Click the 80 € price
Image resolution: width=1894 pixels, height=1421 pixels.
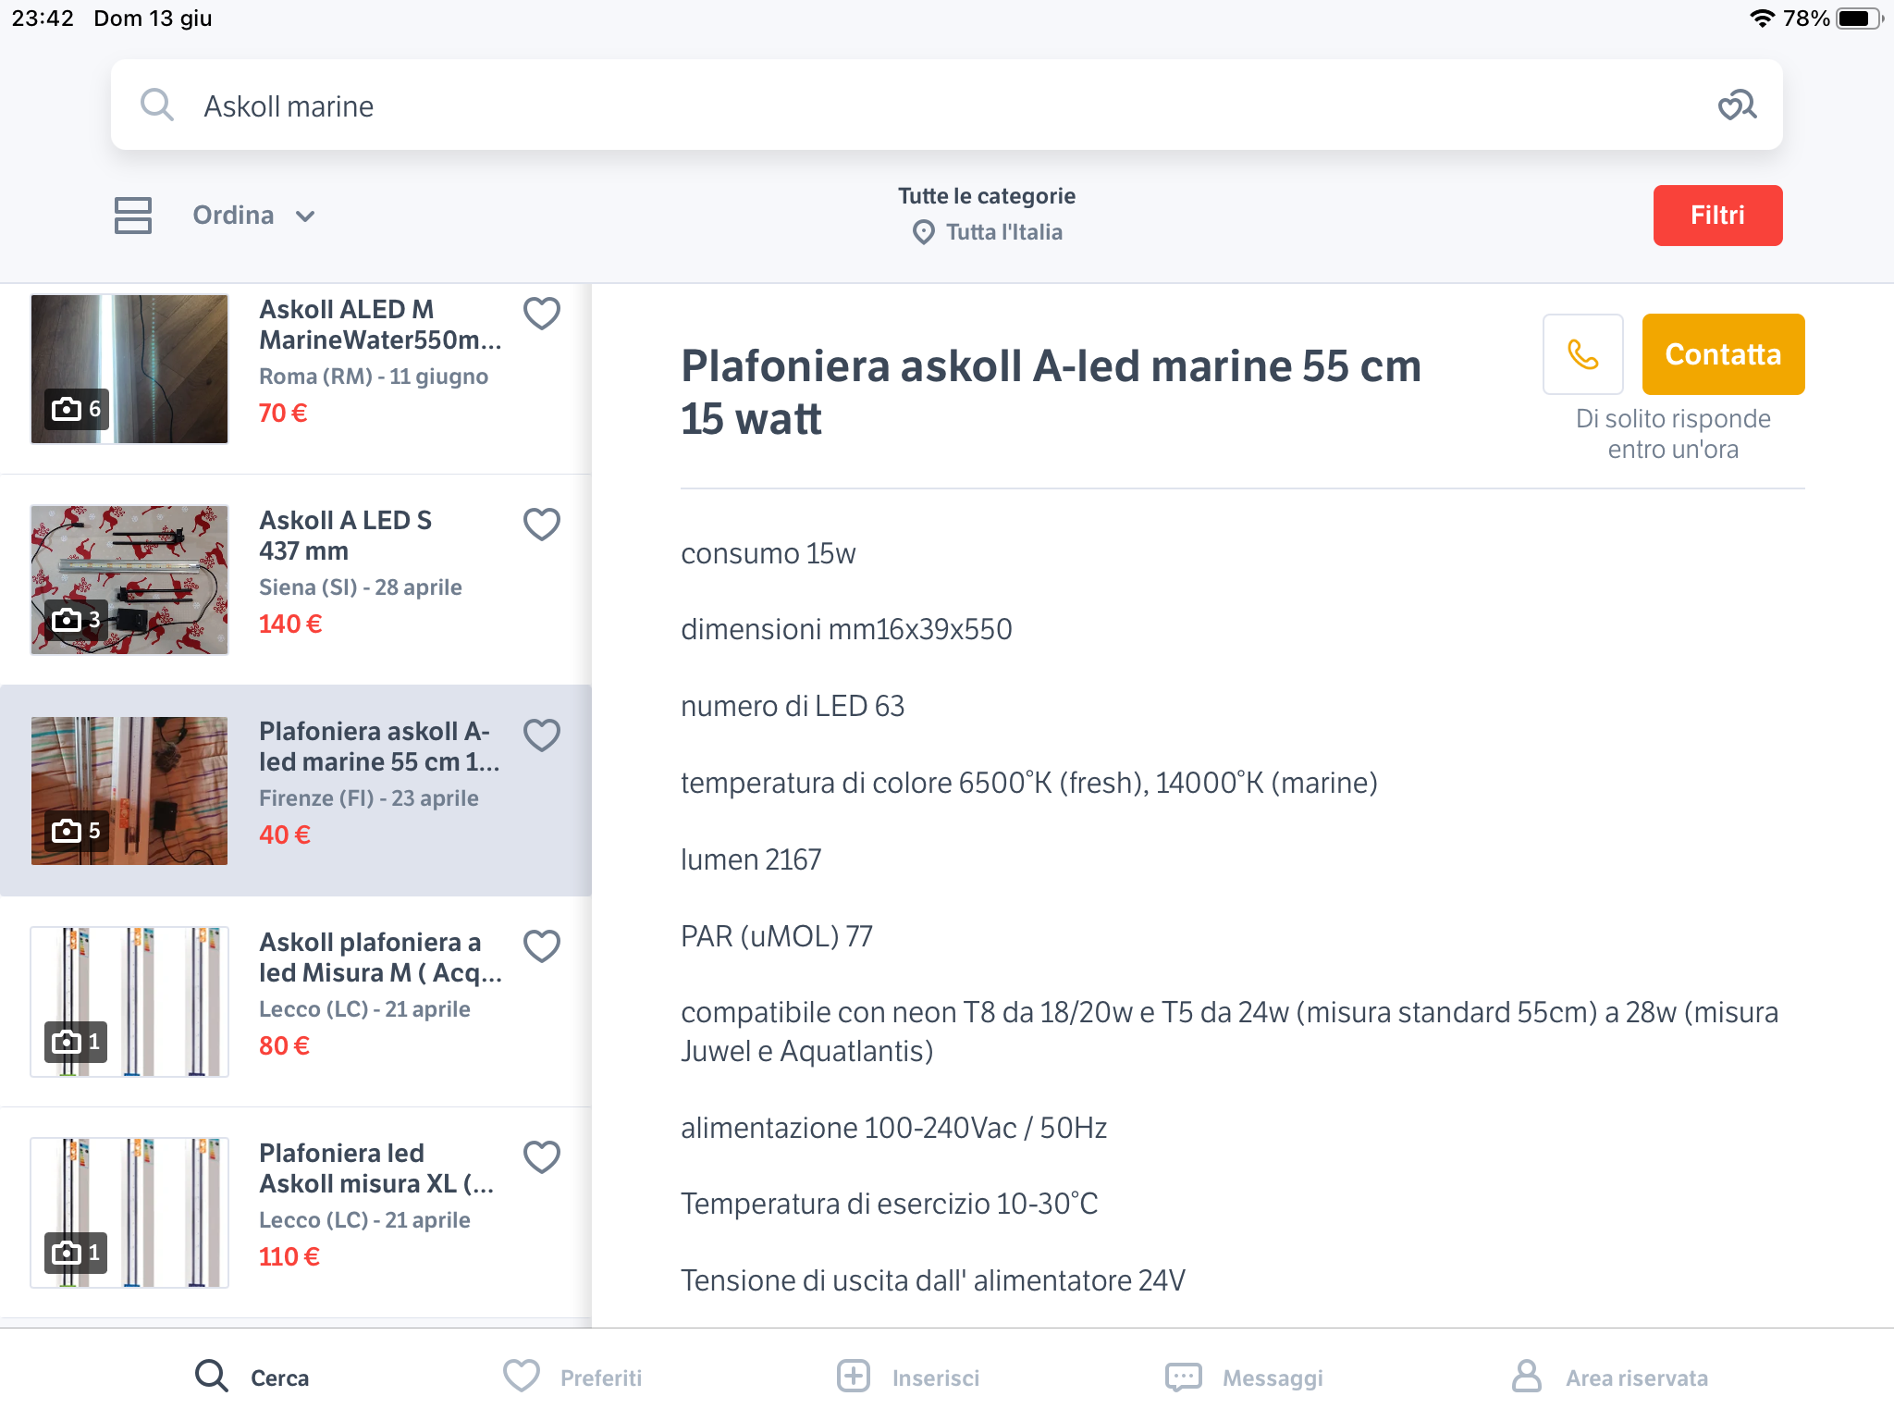tap(285, 1045)
